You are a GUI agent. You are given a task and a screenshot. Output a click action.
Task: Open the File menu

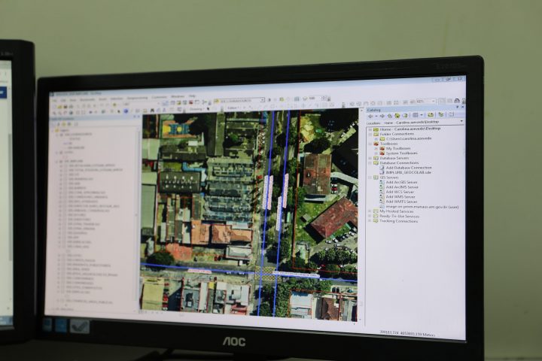click(x=53, y=99)
